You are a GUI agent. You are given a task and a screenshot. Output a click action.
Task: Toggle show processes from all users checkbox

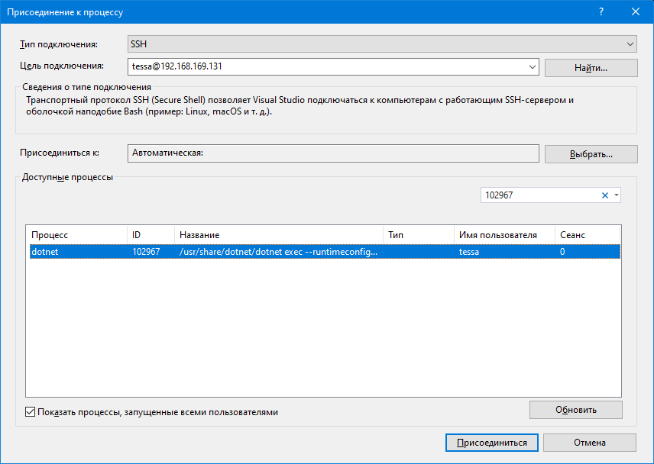[31, 412]
